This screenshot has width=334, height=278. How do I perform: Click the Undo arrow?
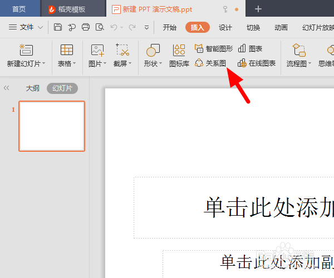[114, 27]
